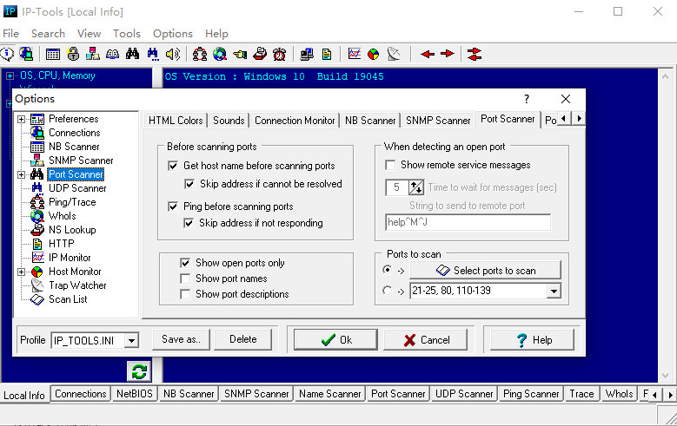677x426 pixels.
Task: Expand the Preferences tree node
Action: click(x=21, y=119)
